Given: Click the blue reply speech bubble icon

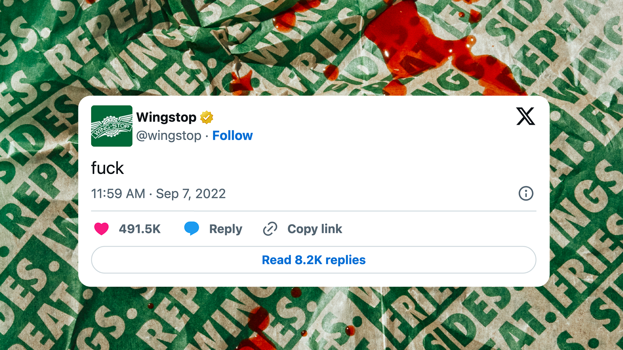Looking at the screenshot, I should (191, 228).
